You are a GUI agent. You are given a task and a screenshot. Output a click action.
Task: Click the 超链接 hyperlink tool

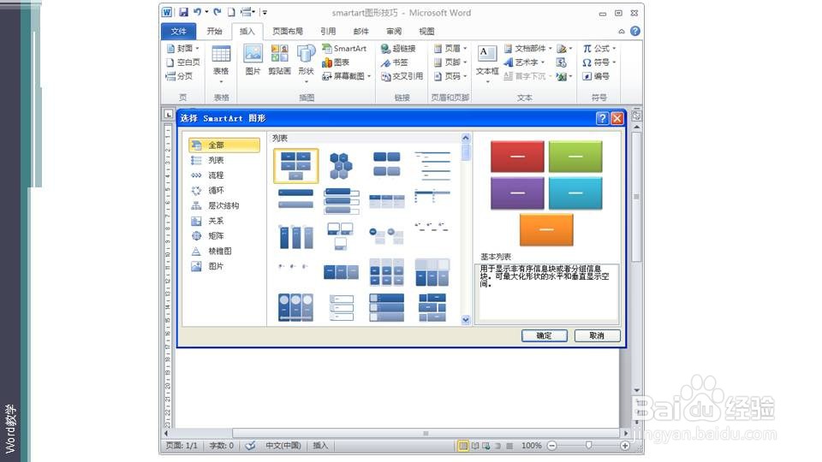pos(398,48)
